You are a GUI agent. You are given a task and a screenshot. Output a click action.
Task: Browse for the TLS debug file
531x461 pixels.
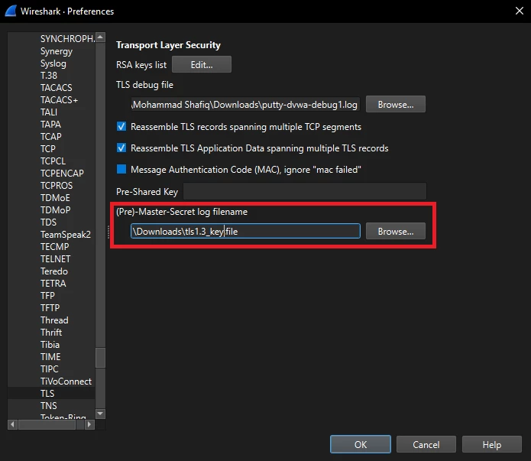tap(396, 105)
